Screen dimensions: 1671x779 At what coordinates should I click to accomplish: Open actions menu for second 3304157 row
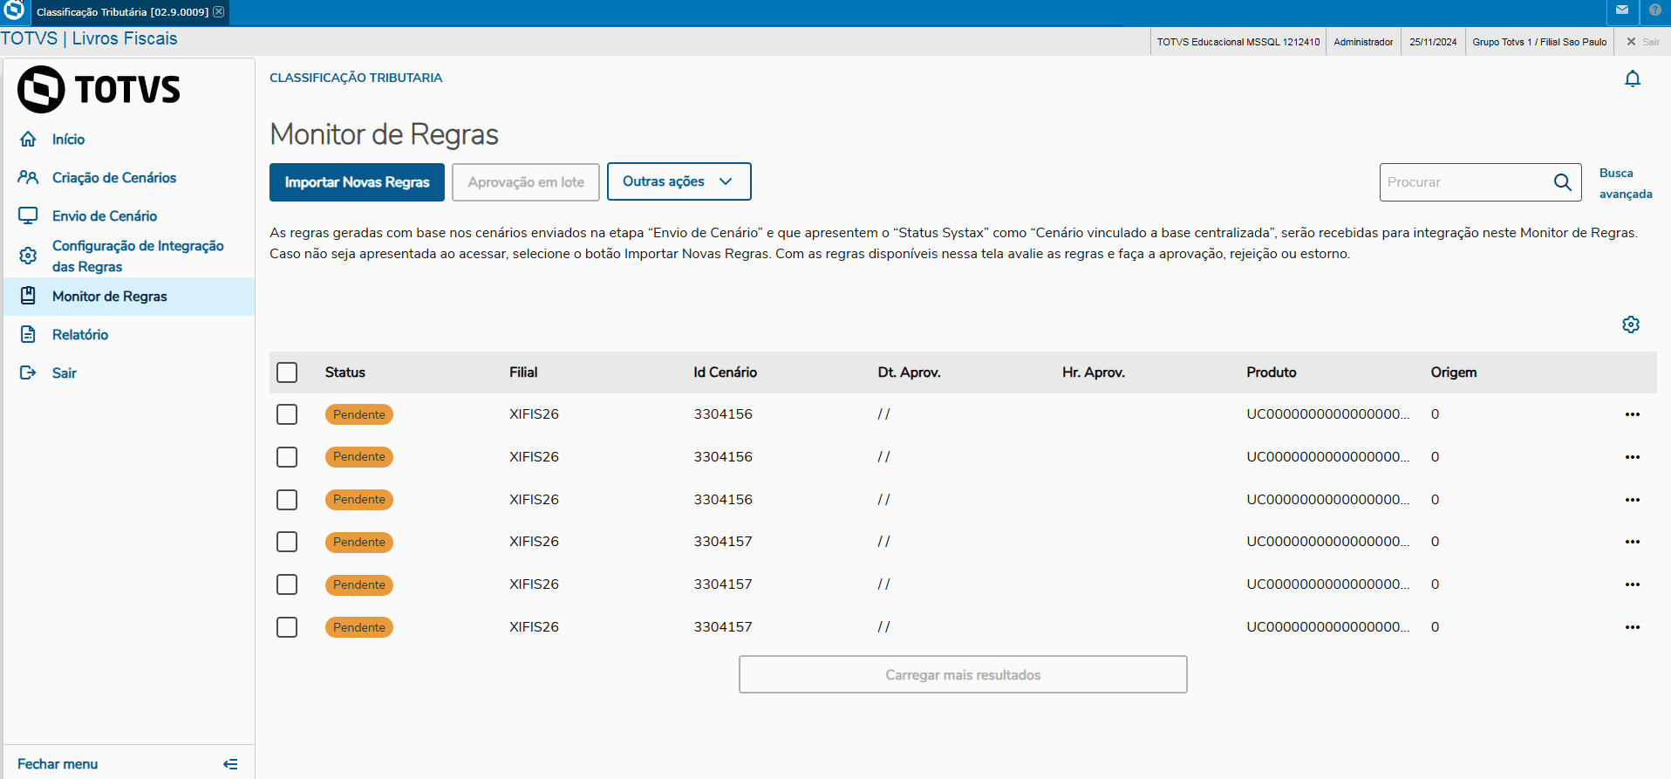[x=1633, y=584]
